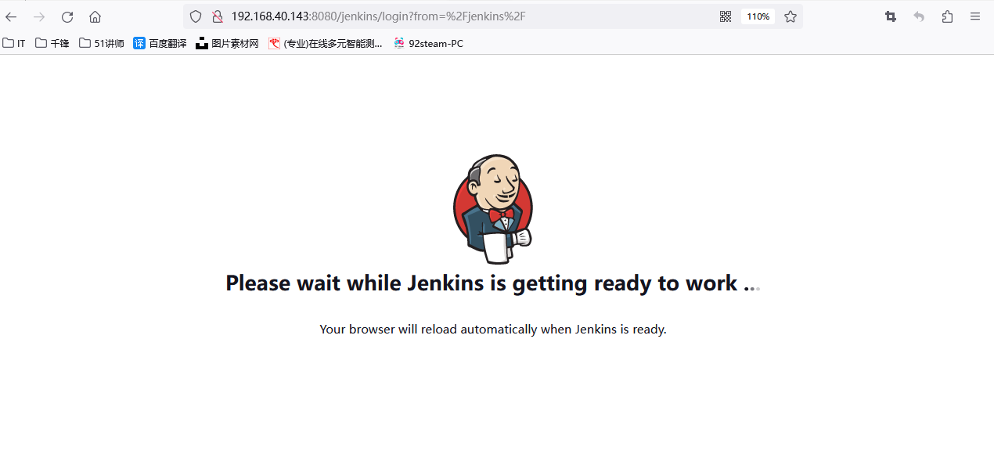Click the QR code icon in address bar

click(x=726, y=16)
